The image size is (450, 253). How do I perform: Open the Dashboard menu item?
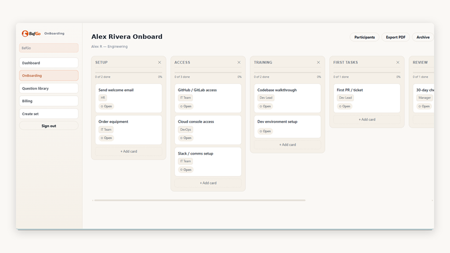coord(49,63)
